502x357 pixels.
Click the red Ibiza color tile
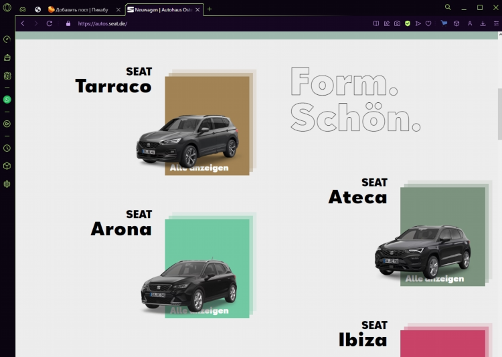(443, 344)
